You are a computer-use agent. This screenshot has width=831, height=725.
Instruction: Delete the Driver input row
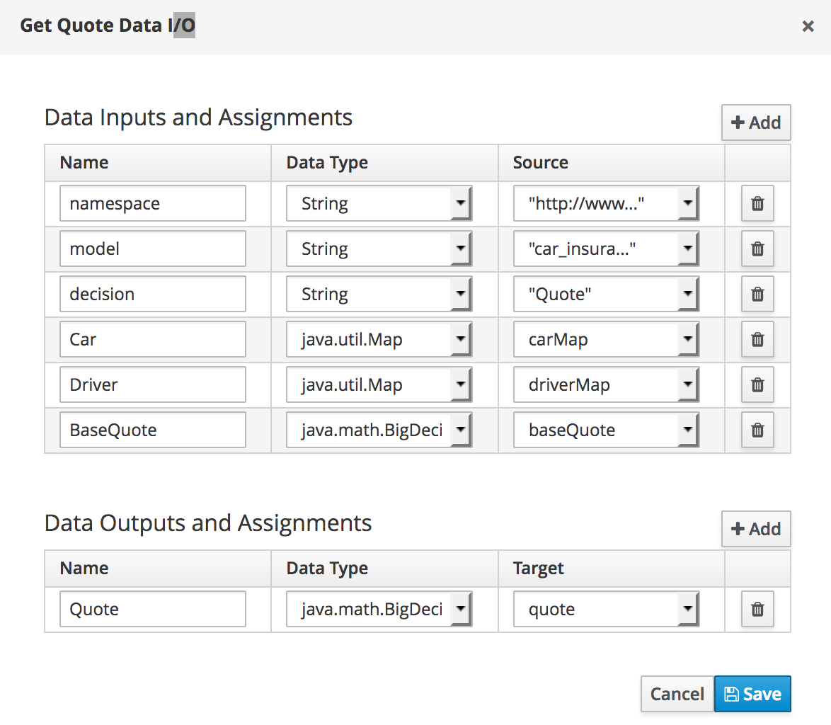(757, 384)
